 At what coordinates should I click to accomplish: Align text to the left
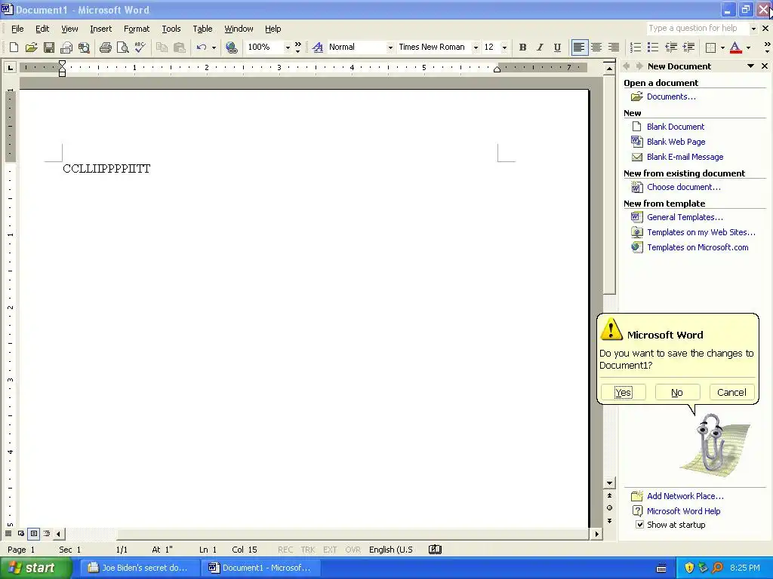(579, 47)
